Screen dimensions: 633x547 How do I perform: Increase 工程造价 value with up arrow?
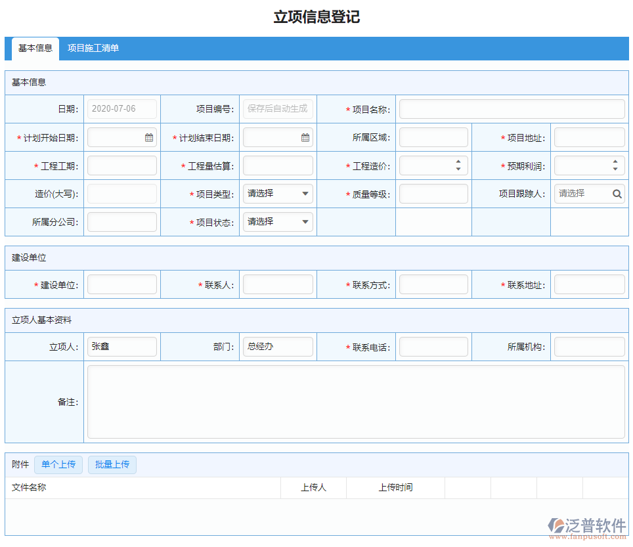coord(458,162)
